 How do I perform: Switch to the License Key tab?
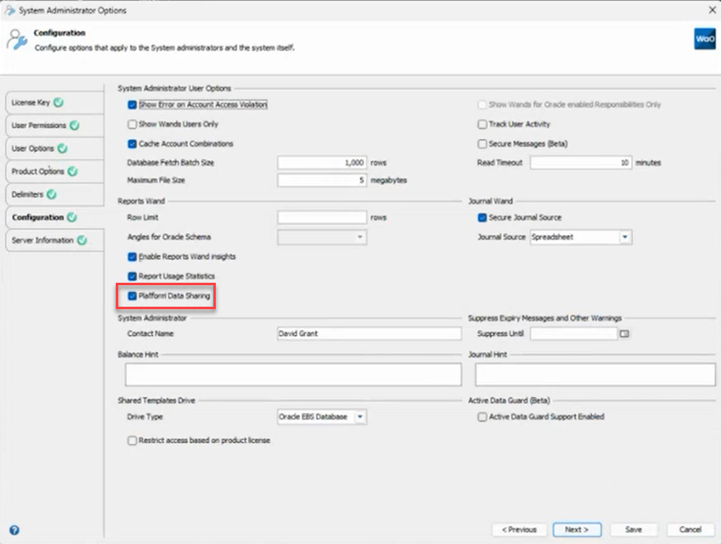(x=55, y=102)
